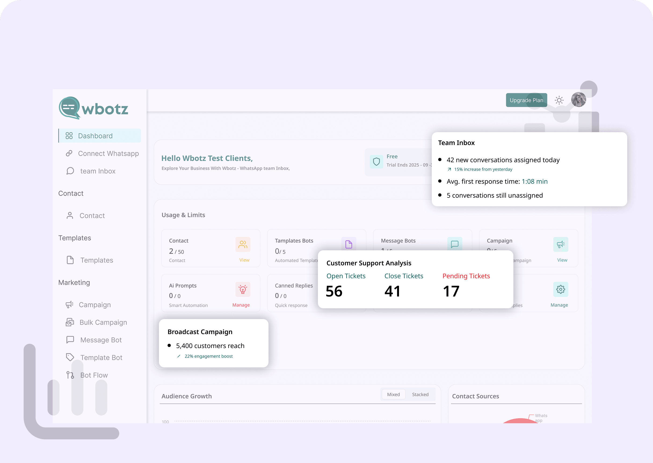Click the Connect Whatsapp link icon

pyautogui.click(x=69, y=154)
